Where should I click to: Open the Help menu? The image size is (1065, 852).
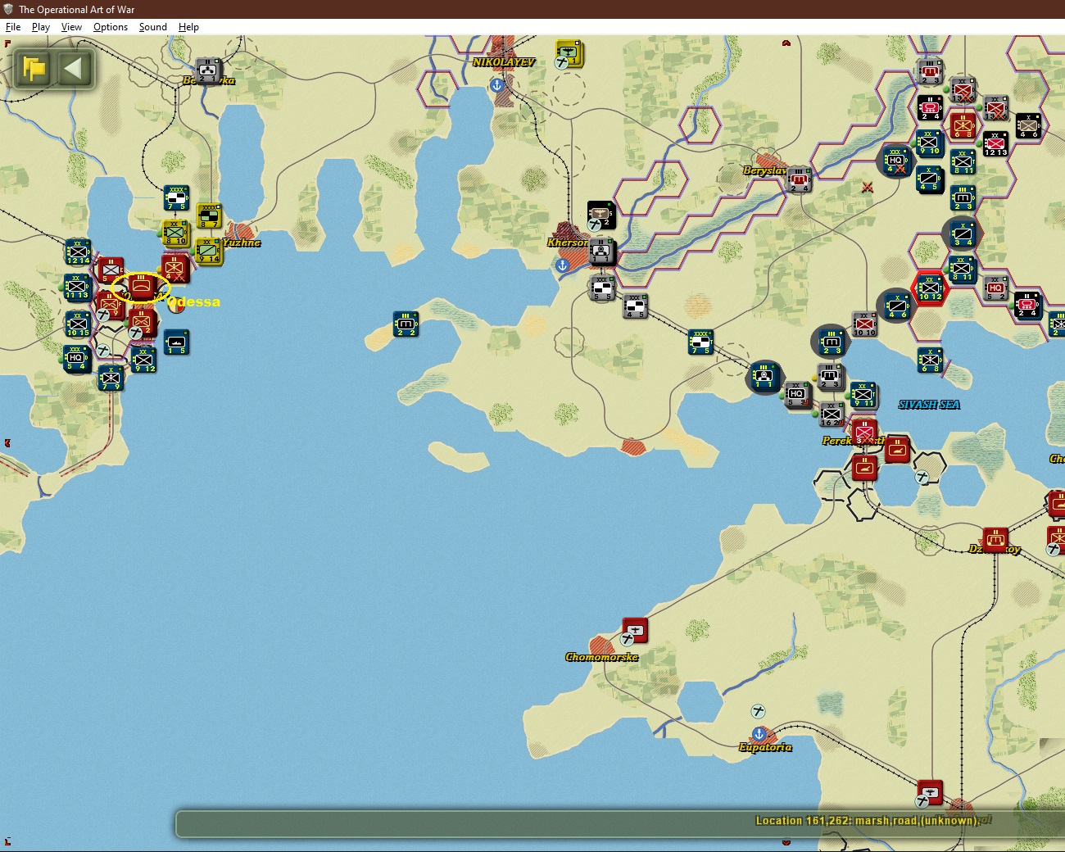[188, 27]
